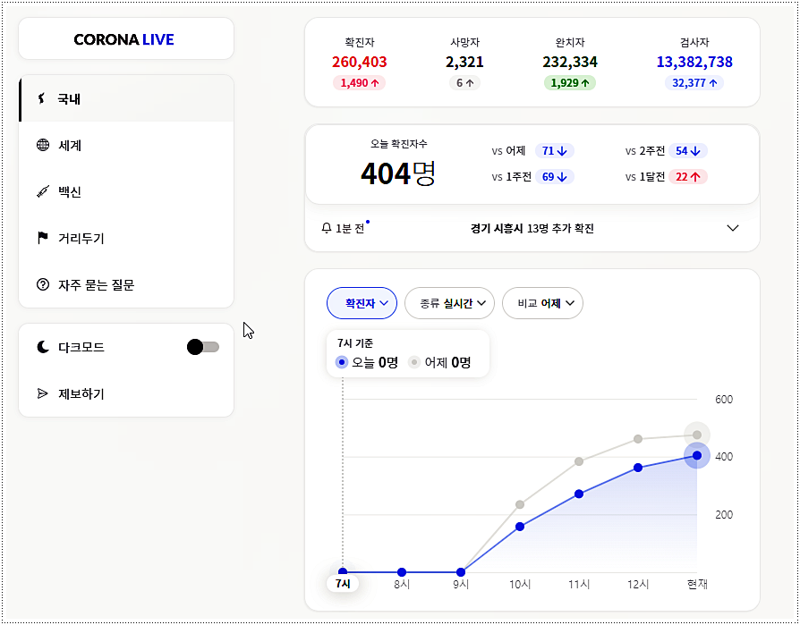Click the vs 1주전 69 badge
The image size is (800, 625).
pos(555,177)
